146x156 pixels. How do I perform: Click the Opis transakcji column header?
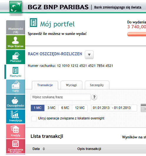(x=89, y=149)
